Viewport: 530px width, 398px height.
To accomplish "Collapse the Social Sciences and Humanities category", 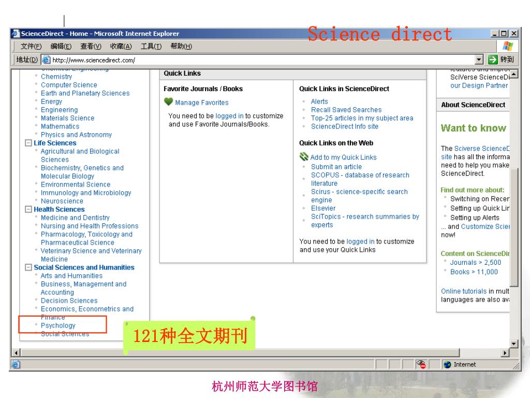I will click(28, 267).
